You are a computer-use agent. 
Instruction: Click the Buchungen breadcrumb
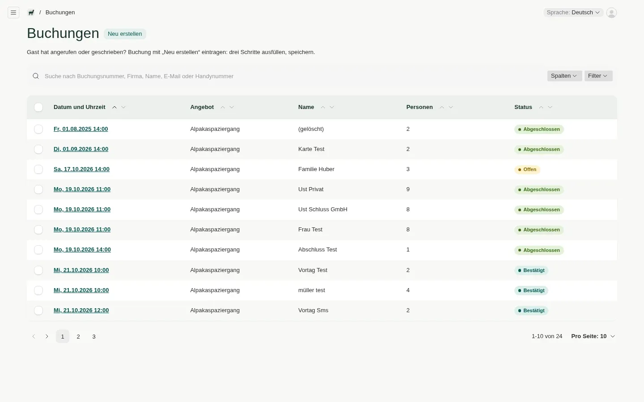click(x=60, y=13)
